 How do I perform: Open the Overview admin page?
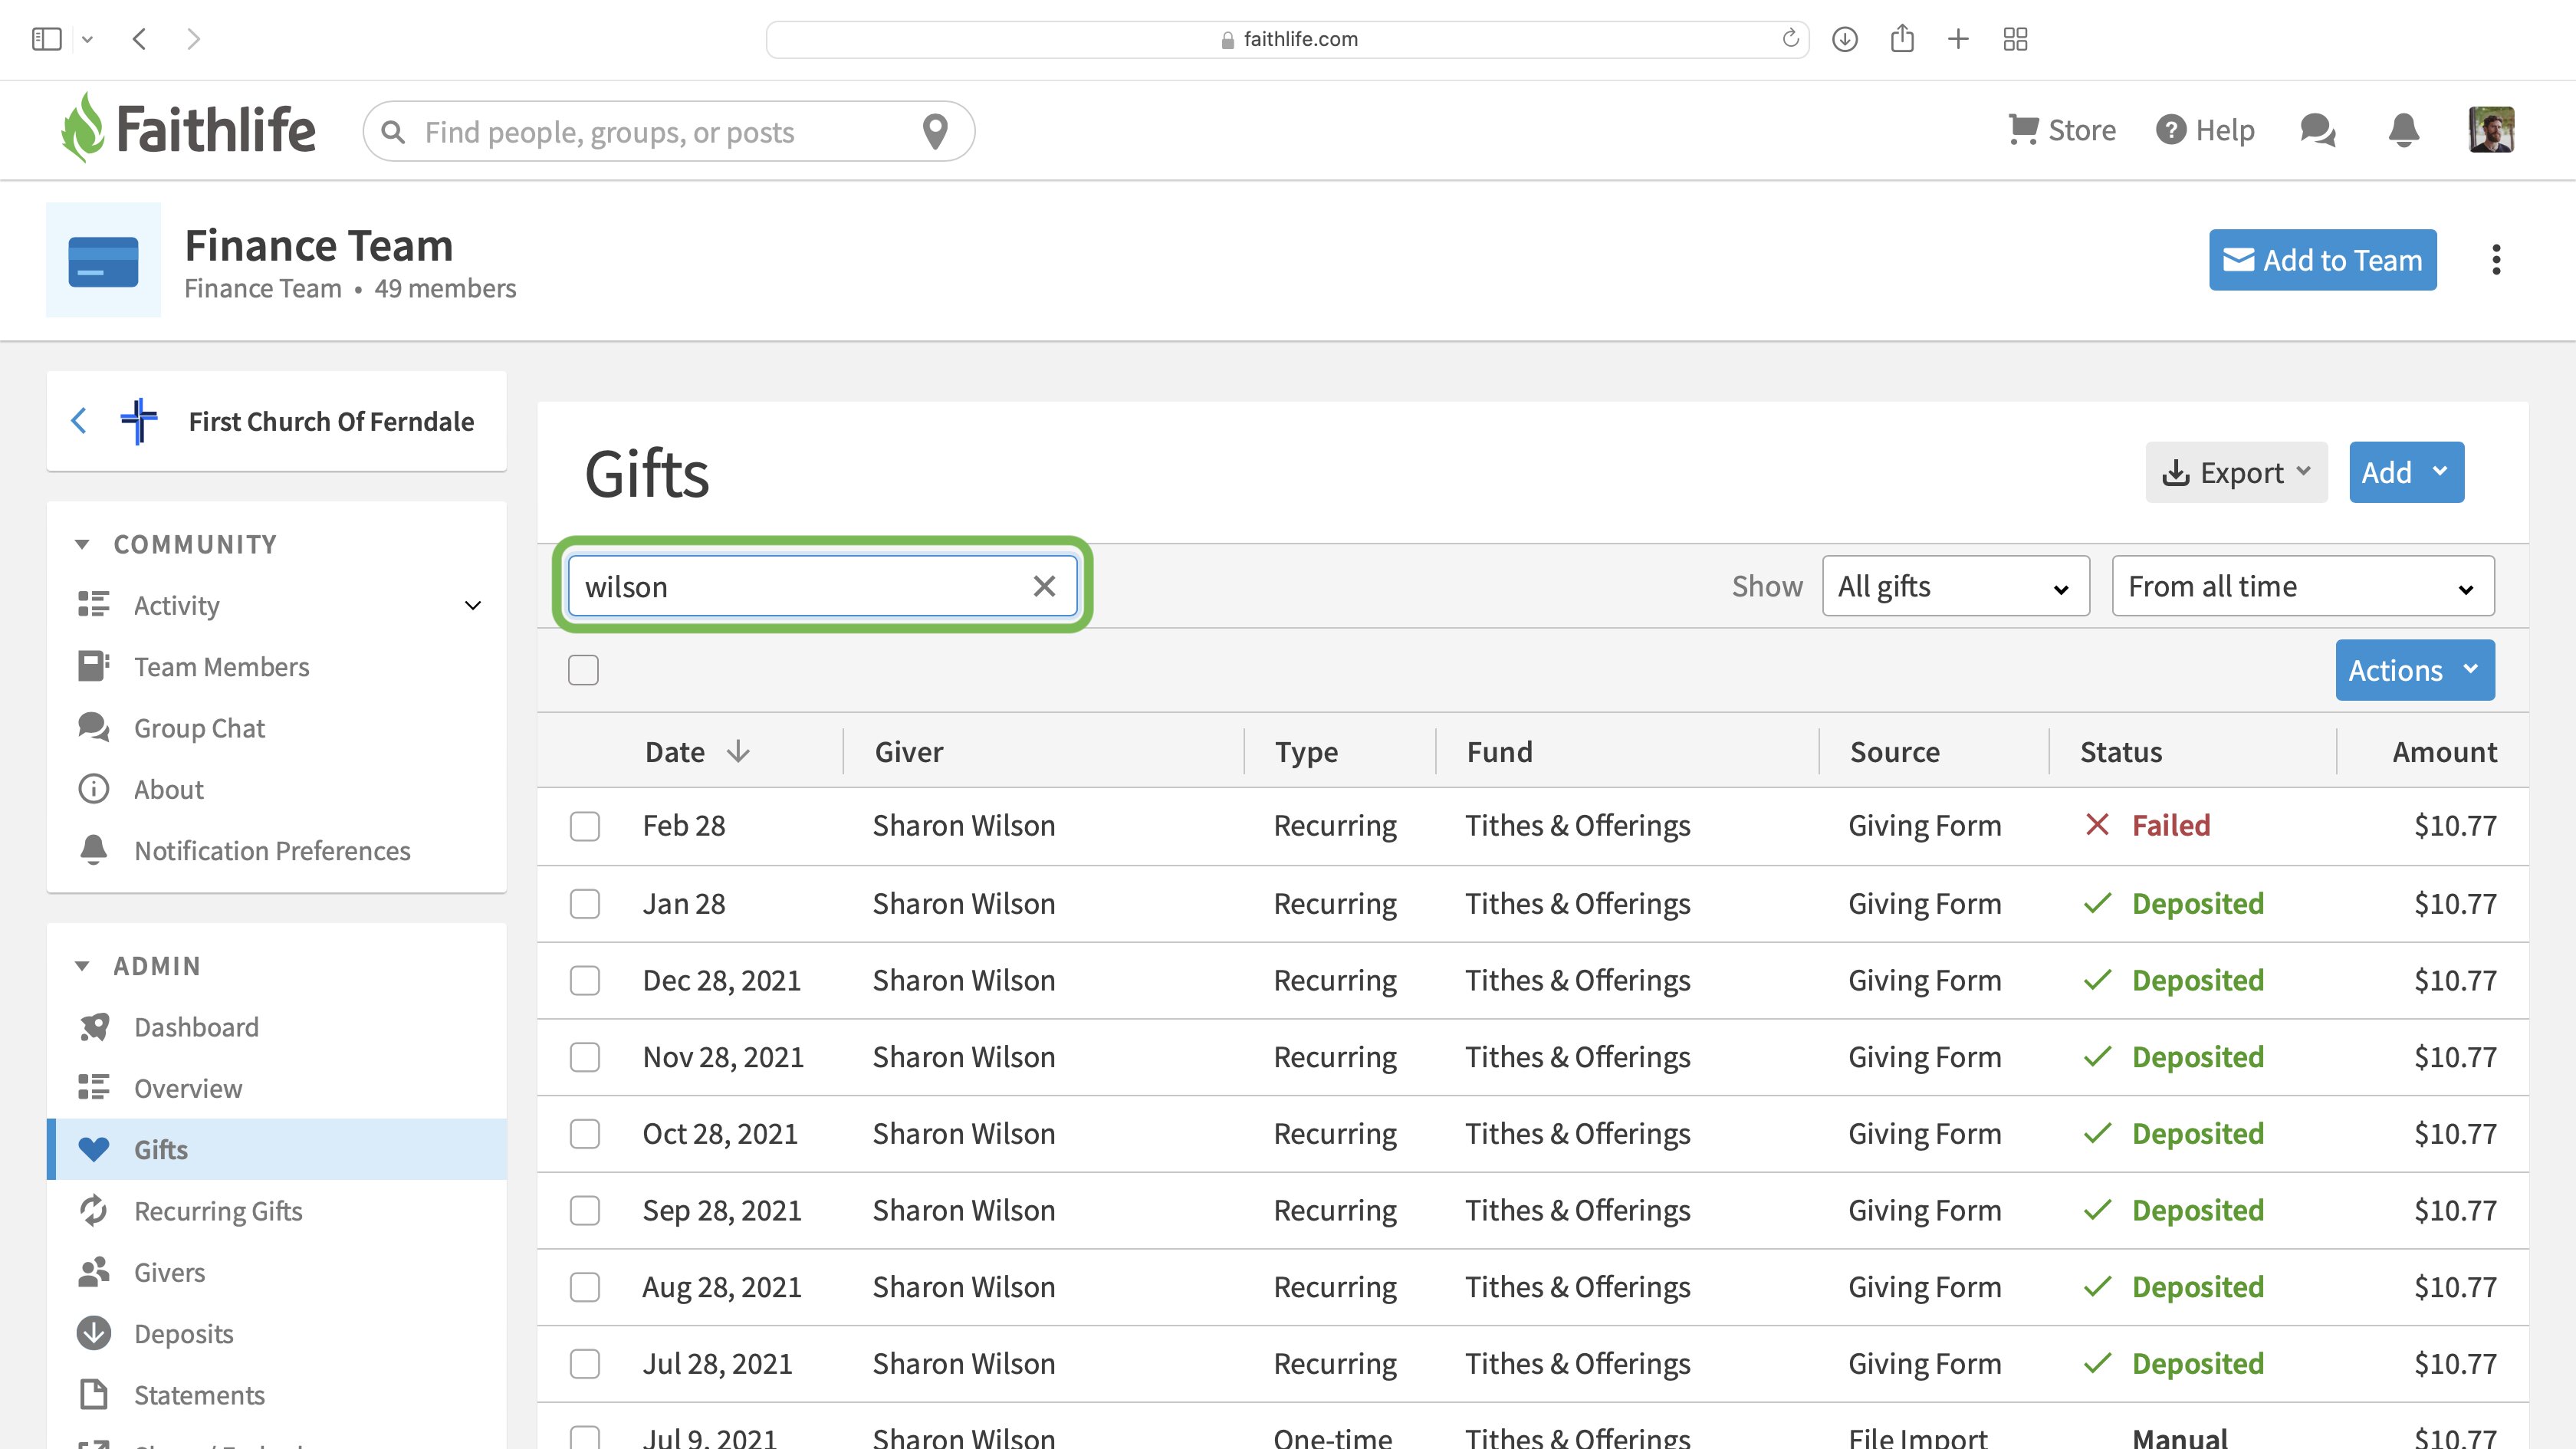[188, 1088]
